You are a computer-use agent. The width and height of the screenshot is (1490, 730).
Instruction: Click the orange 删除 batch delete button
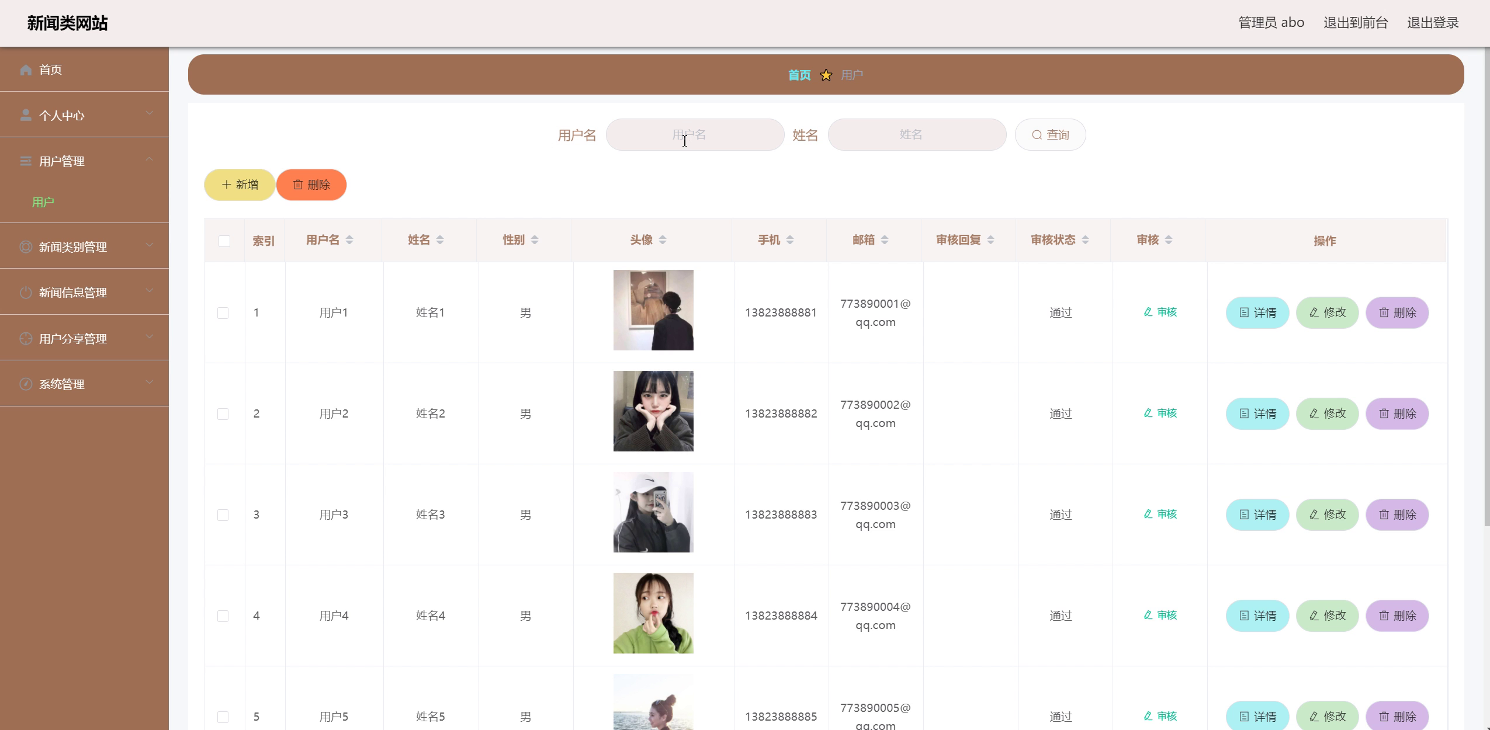point(311,185)
